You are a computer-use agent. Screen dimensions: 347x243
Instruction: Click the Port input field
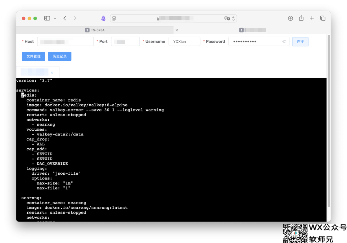(125, 41)
